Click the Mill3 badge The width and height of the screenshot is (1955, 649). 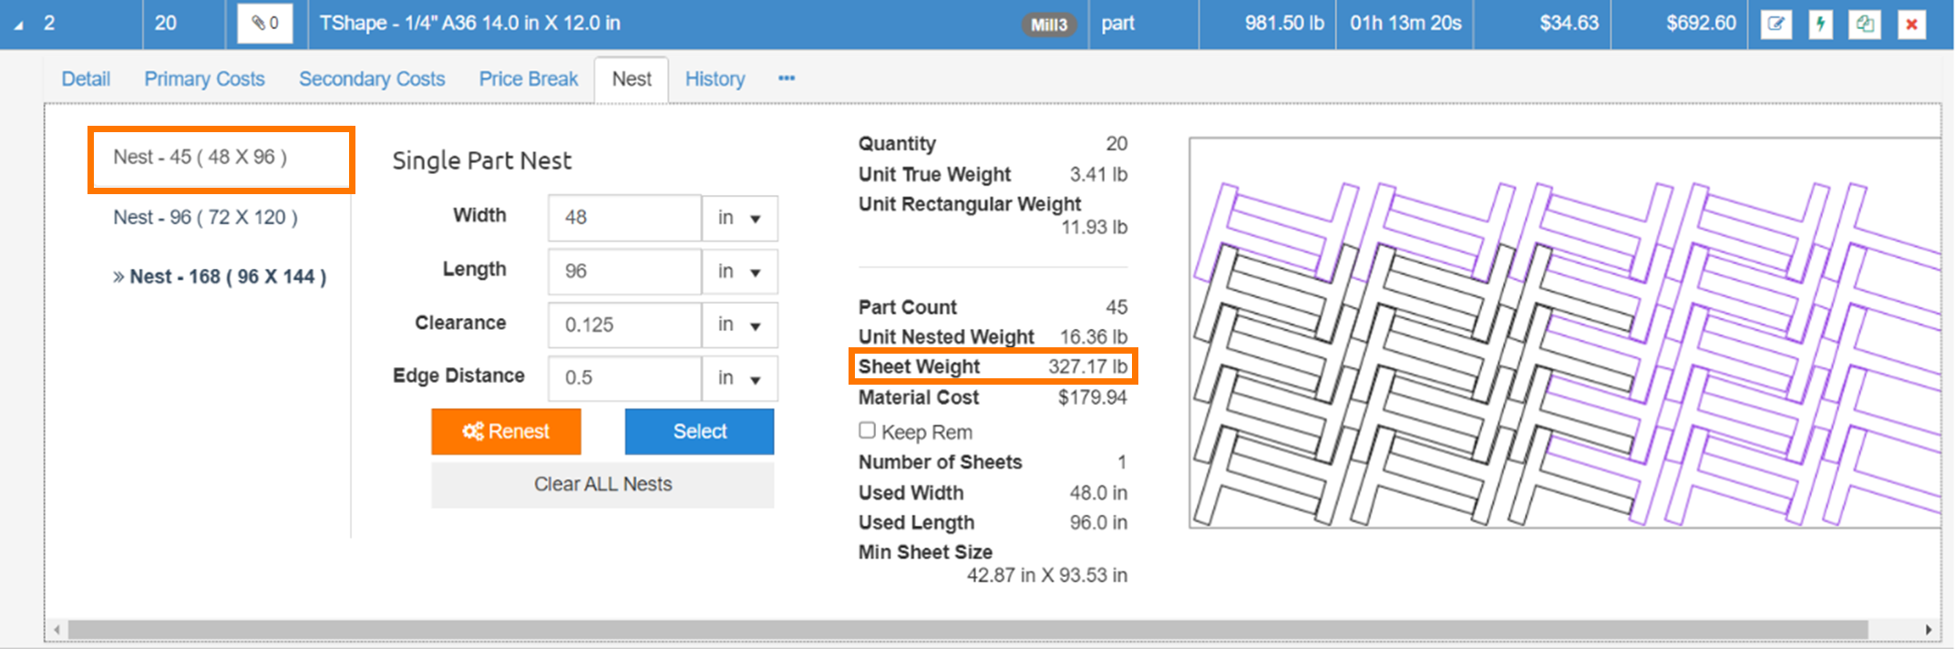(1048, 25)
